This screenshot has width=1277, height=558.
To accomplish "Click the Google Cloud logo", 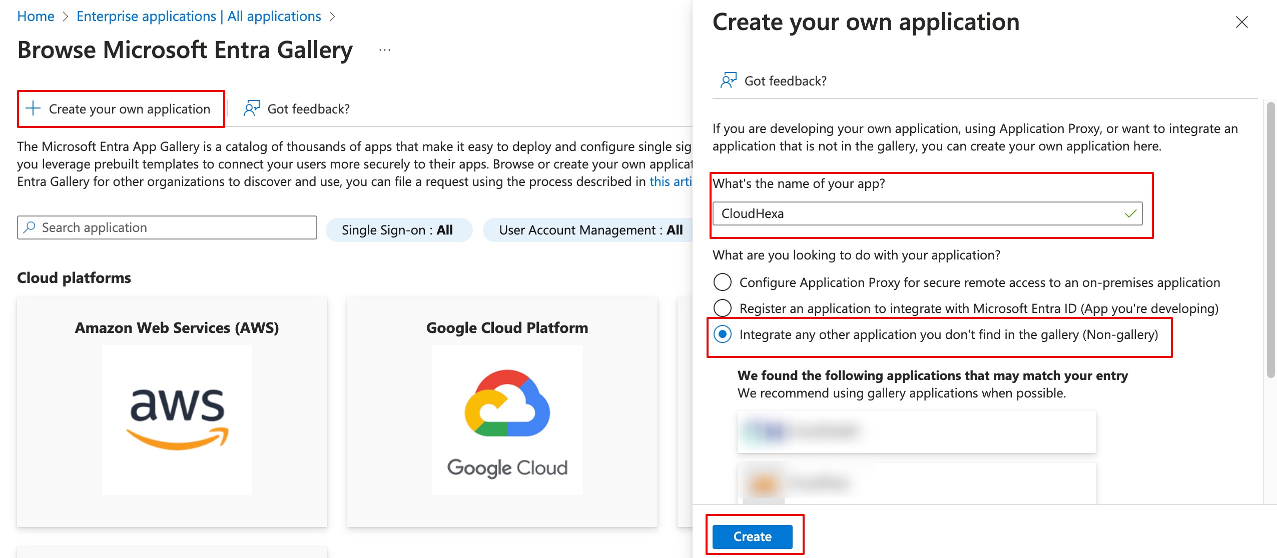I will pyautogui.click(x=507, y=419).
